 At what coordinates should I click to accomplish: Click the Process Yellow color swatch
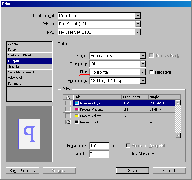pos(77,116)
